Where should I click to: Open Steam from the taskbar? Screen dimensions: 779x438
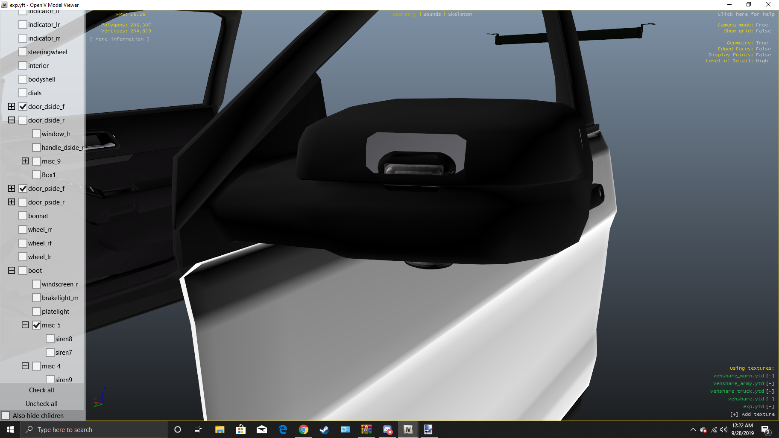pyautogui.click(x=325, y=429)
